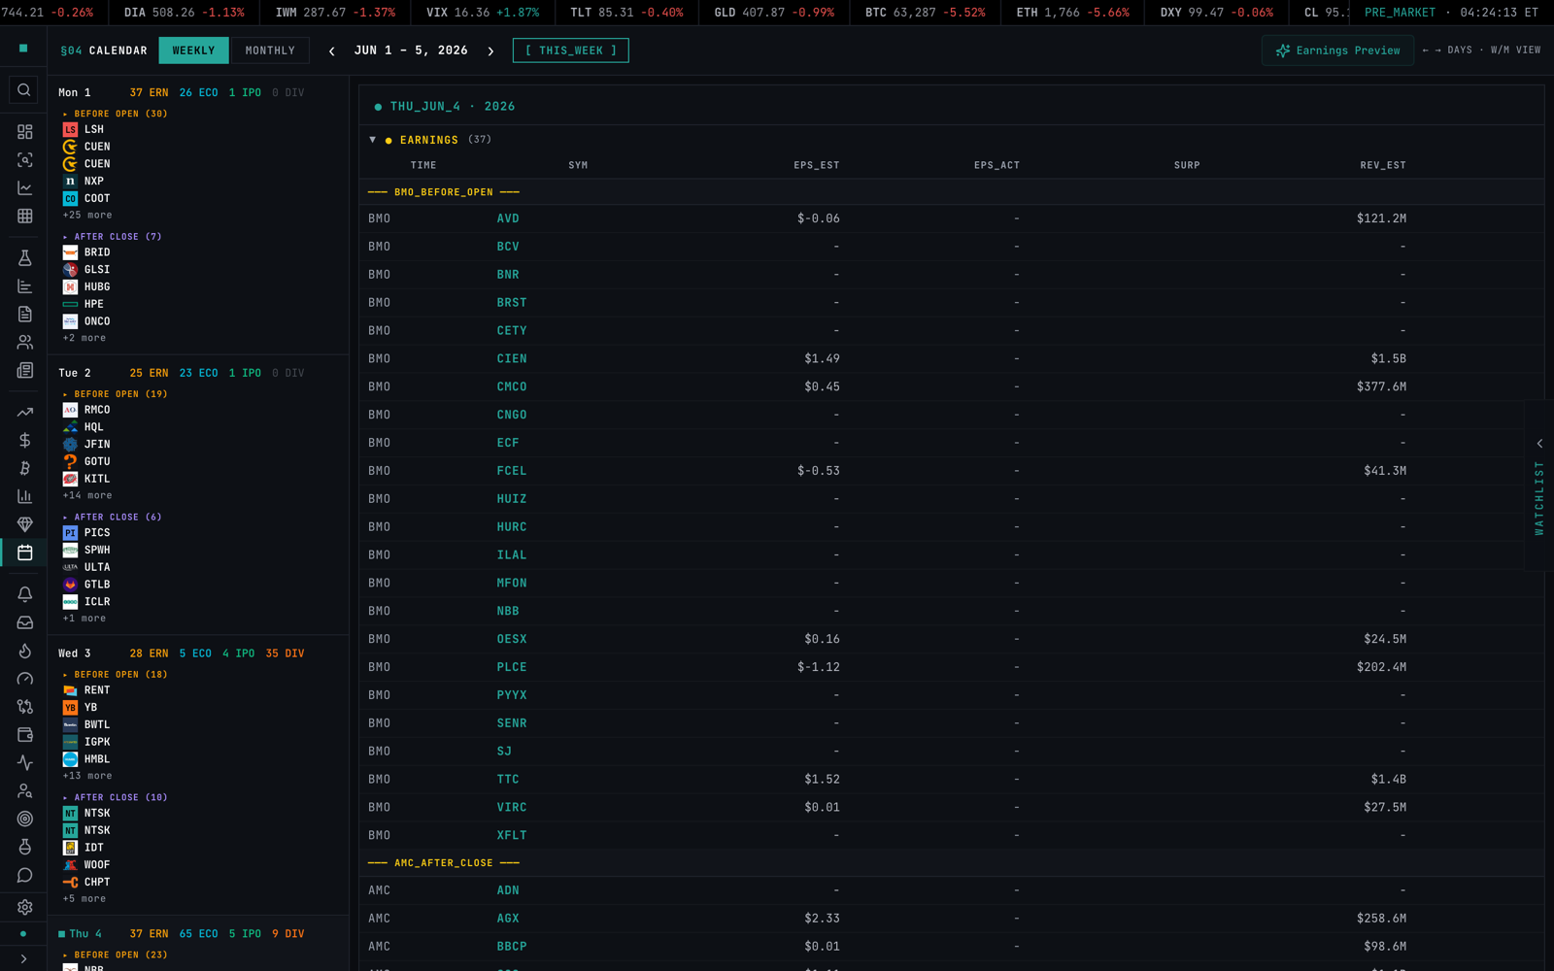Expand Wed 3 AFTER CLOSE (10) group
This screenshot has height=971, width=1554.
pyautogui.click(x=115, y=798)
